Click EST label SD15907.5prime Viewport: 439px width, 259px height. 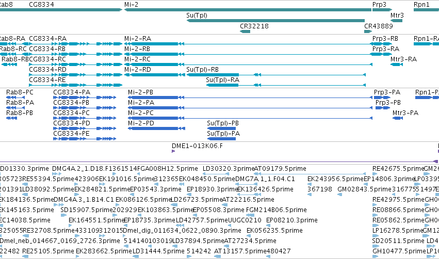point(87,210)
